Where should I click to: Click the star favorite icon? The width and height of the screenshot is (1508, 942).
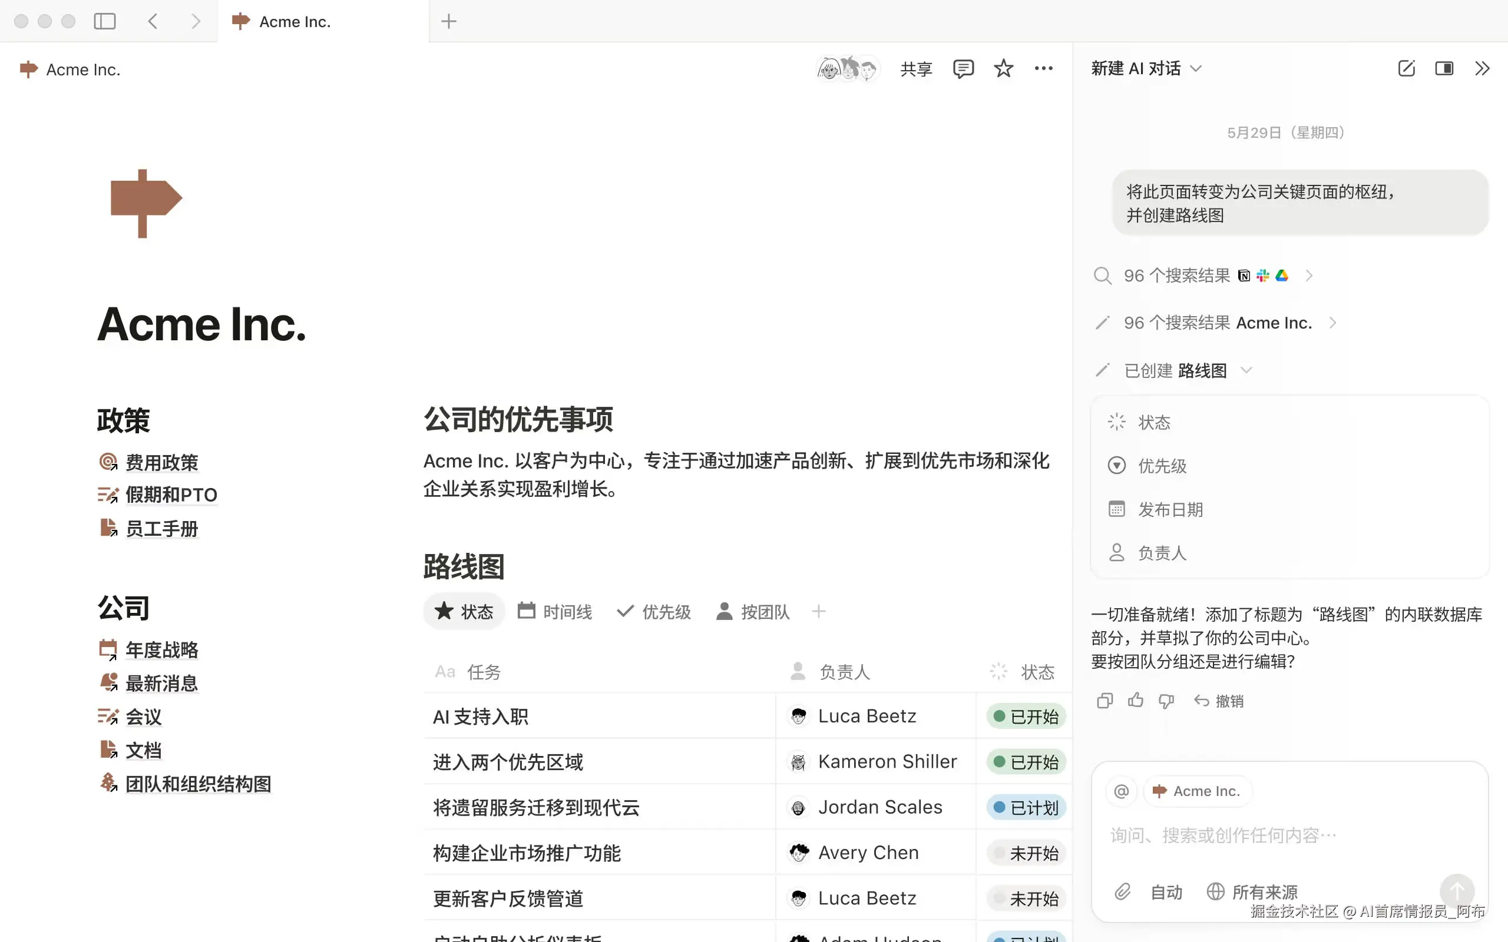coord(1003,68)
